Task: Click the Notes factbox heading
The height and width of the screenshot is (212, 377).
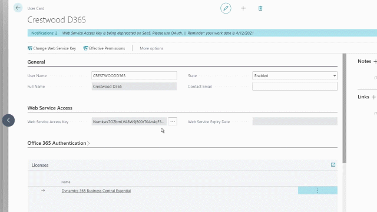Action: pos(364,61)
